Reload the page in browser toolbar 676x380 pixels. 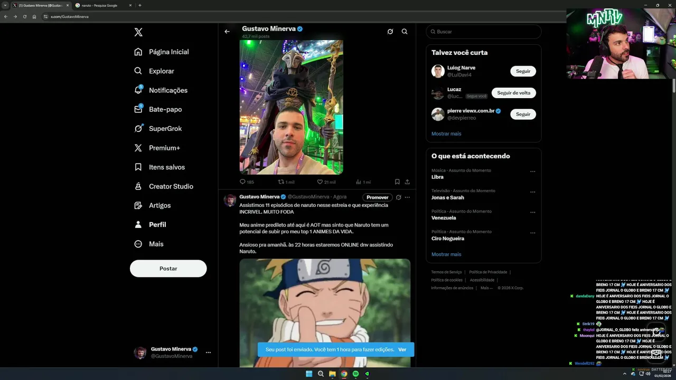tap(24, 17)
